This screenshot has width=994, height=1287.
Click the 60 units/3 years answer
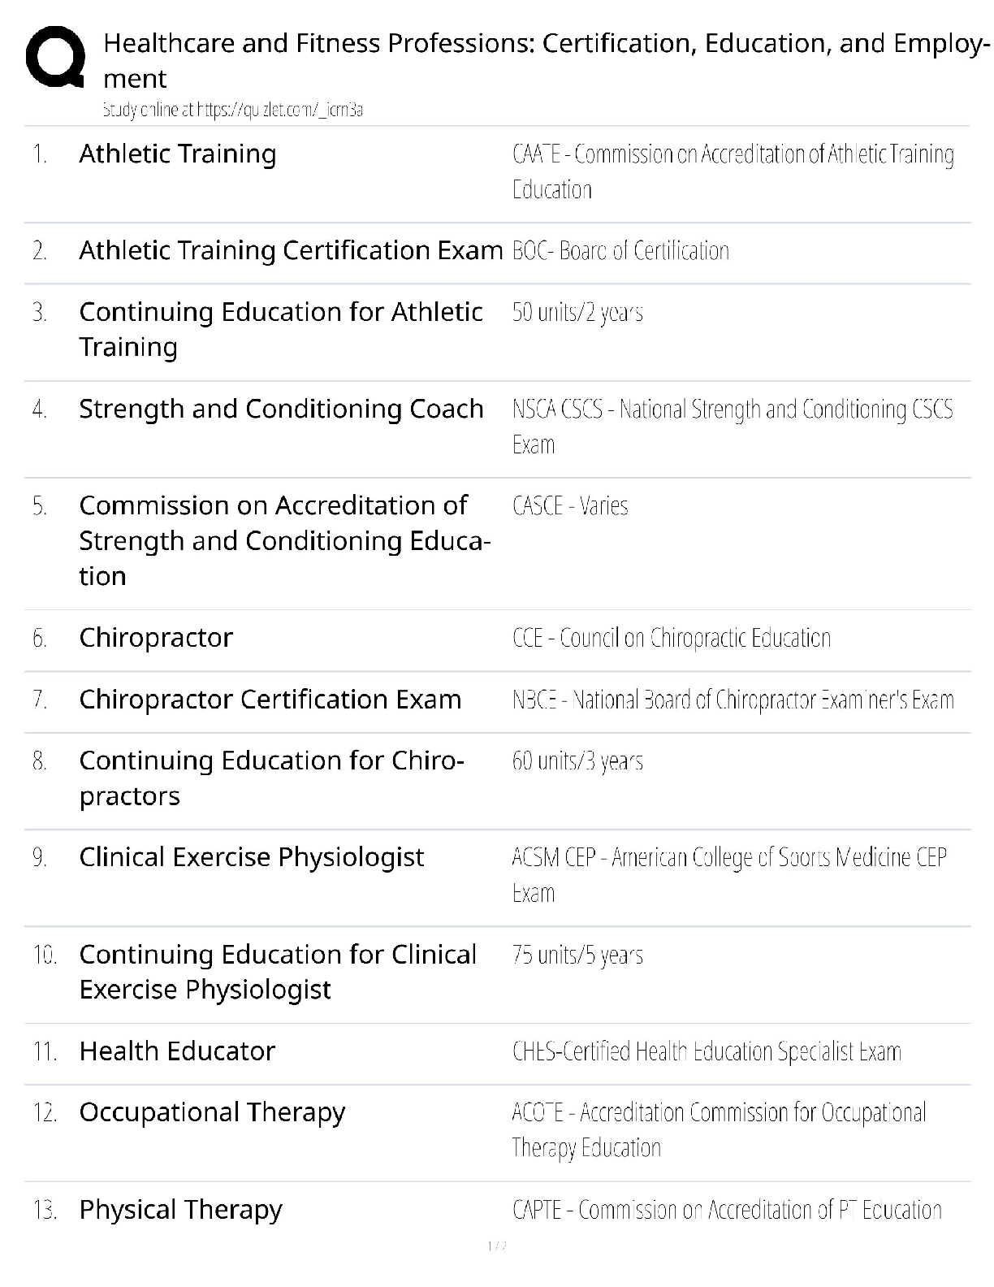tap(577, 761)
